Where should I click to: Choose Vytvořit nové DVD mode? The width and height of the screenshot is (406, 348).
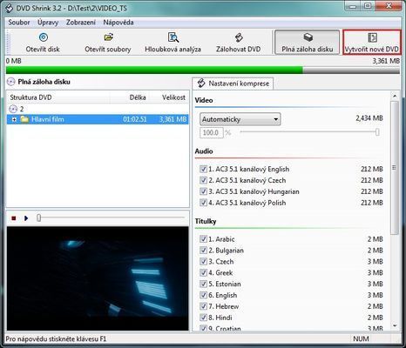click(x=372, y=43)
